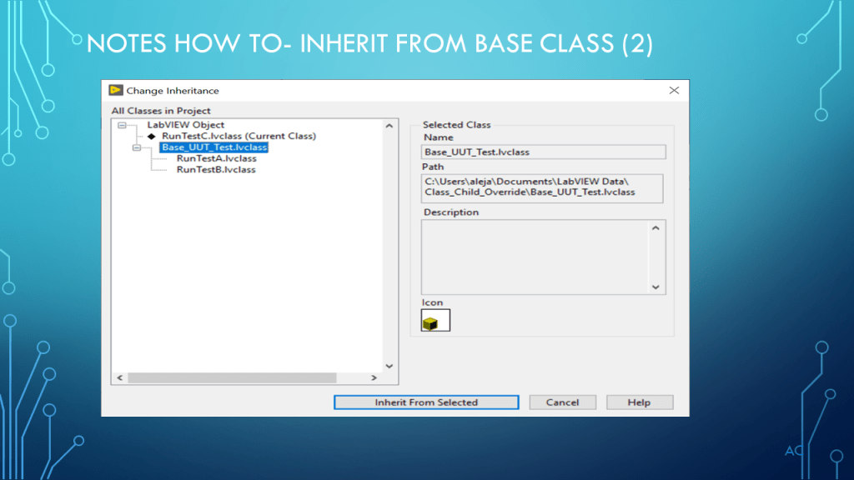Viewport: 854px width, 480px height.
Task: Collapse the Base_UUT_Test.lvclass node
Action: (137, 147)
